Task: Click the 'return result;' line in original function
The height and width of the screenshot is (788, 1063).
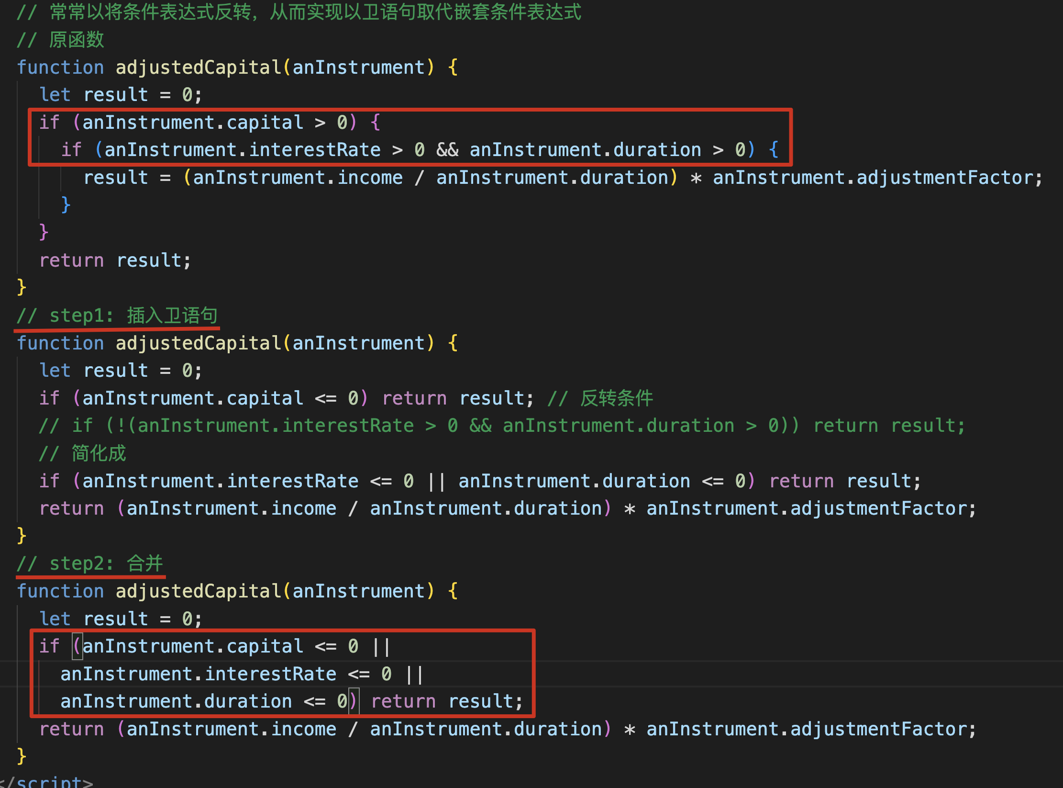Action: [x=115, y=260]
